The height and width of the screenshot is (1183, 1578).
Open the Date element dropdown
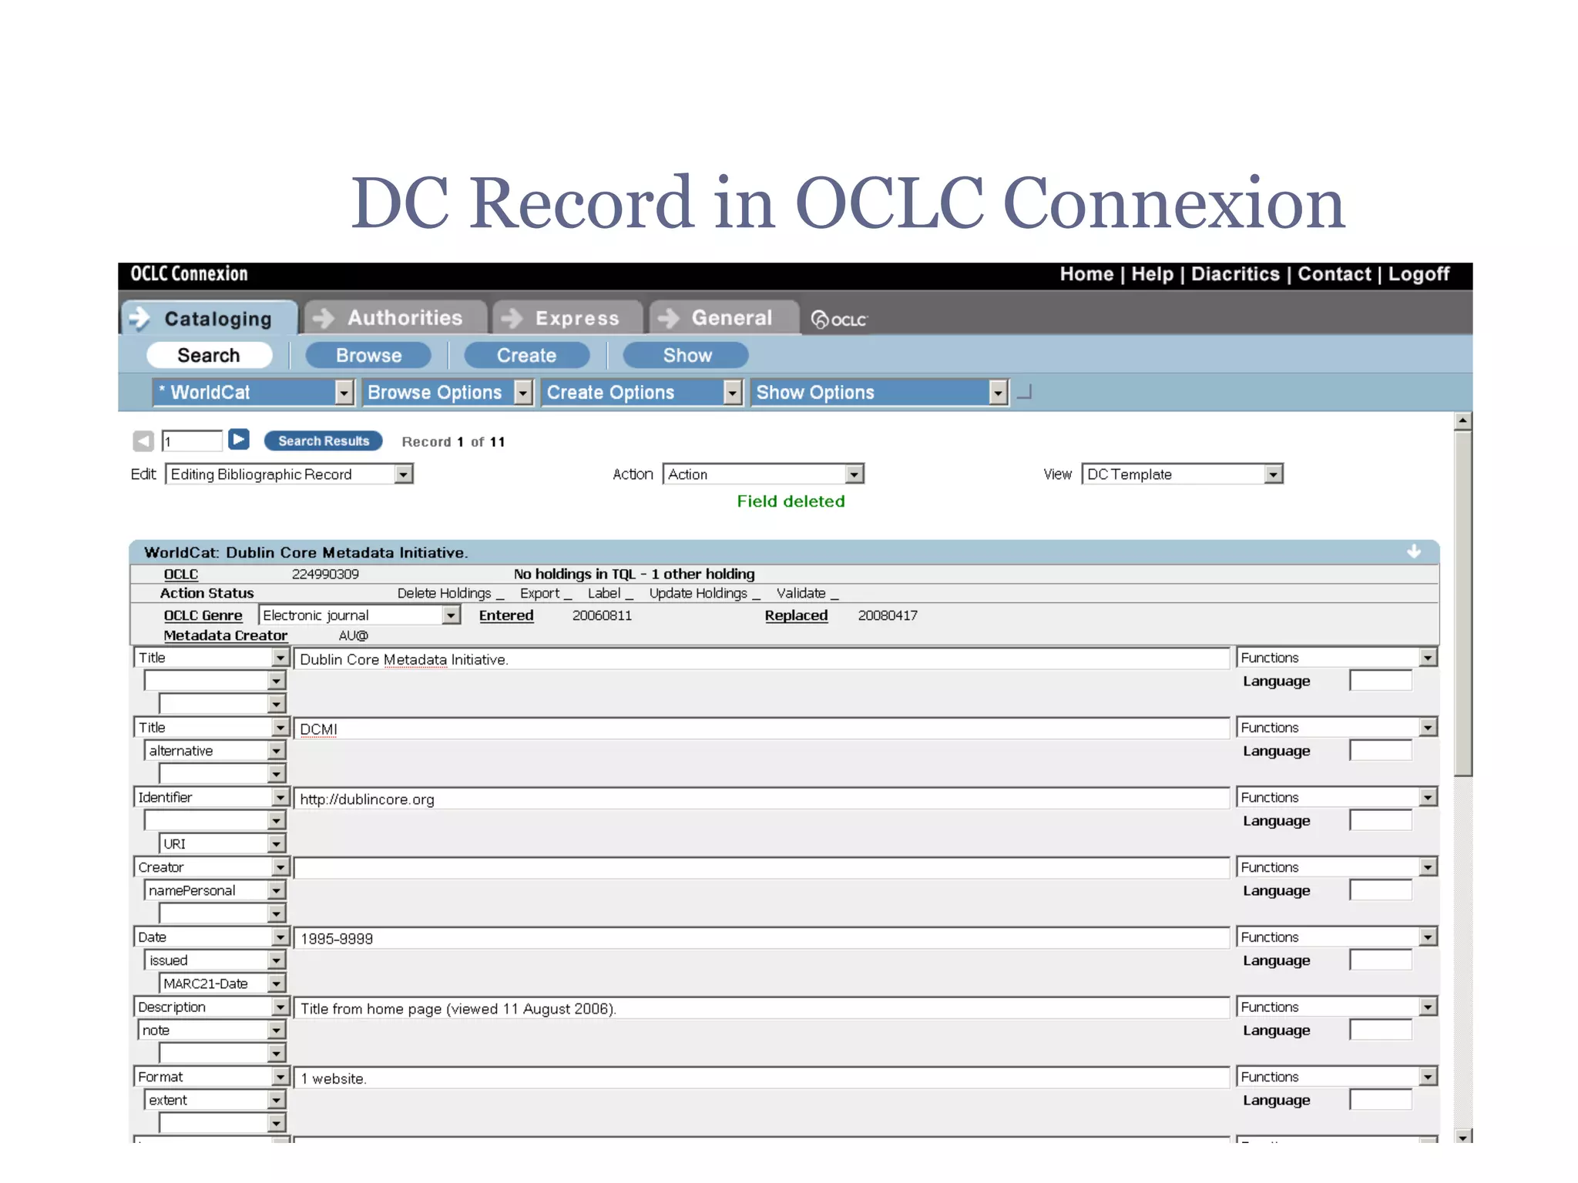point(212,937)
